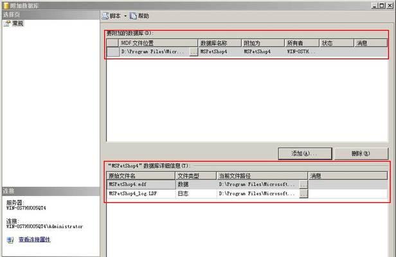Click the 日志 file type cell
Viewport: 396px width, 257px height.
196,194
